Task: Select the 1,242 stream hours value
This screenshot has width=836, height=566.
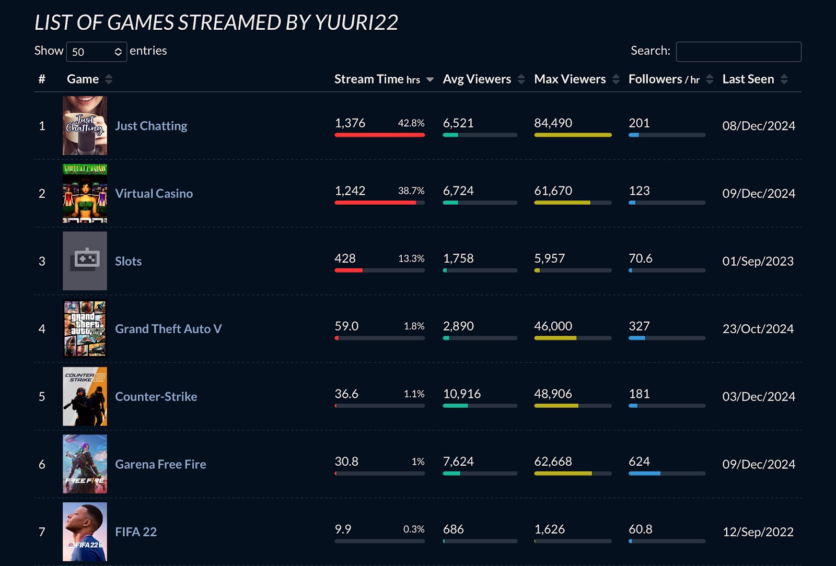Action: click(350, 191)
